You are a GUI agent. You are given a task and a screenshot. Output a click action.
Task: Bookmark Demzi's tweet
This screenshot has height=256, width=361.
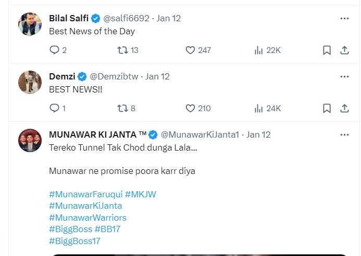[327, 109]
